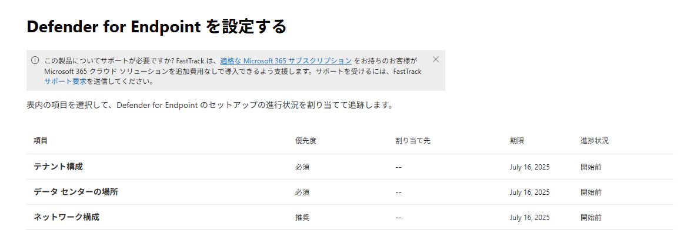Dismiss the FastTrack info banner with X
Screen dimensions: 684x247
point(435,60)
